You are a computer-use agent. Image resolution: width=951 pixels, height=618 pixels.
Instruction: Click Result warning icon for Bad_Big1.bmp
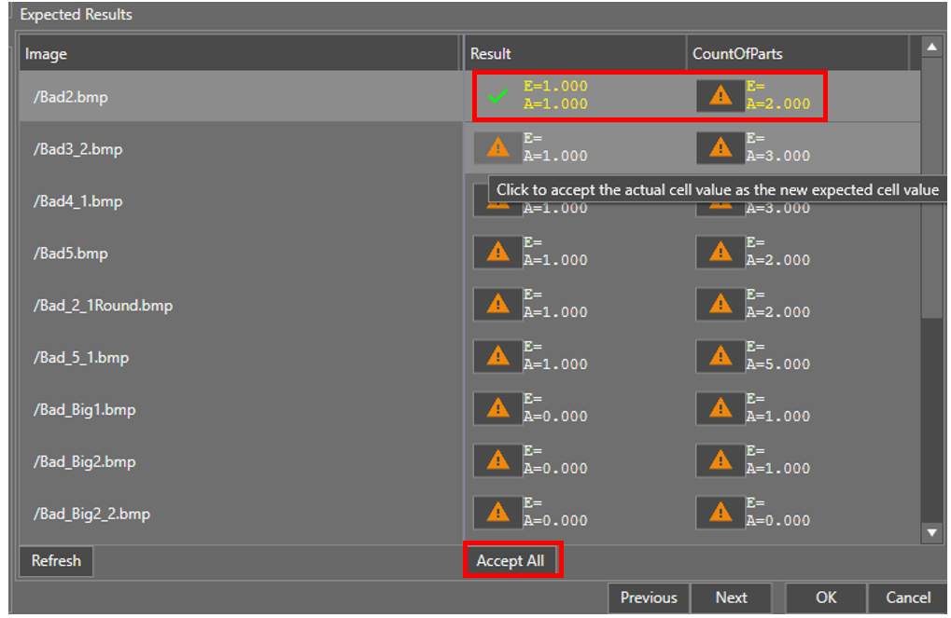(x=497, y=408)
